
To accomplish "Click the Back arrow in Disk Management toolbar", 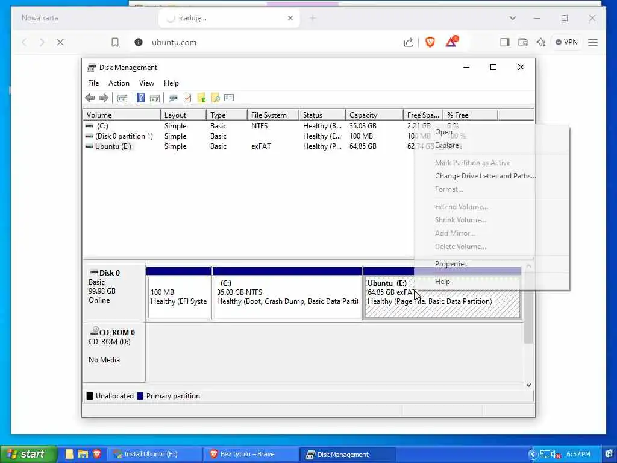I will [90, 98].
